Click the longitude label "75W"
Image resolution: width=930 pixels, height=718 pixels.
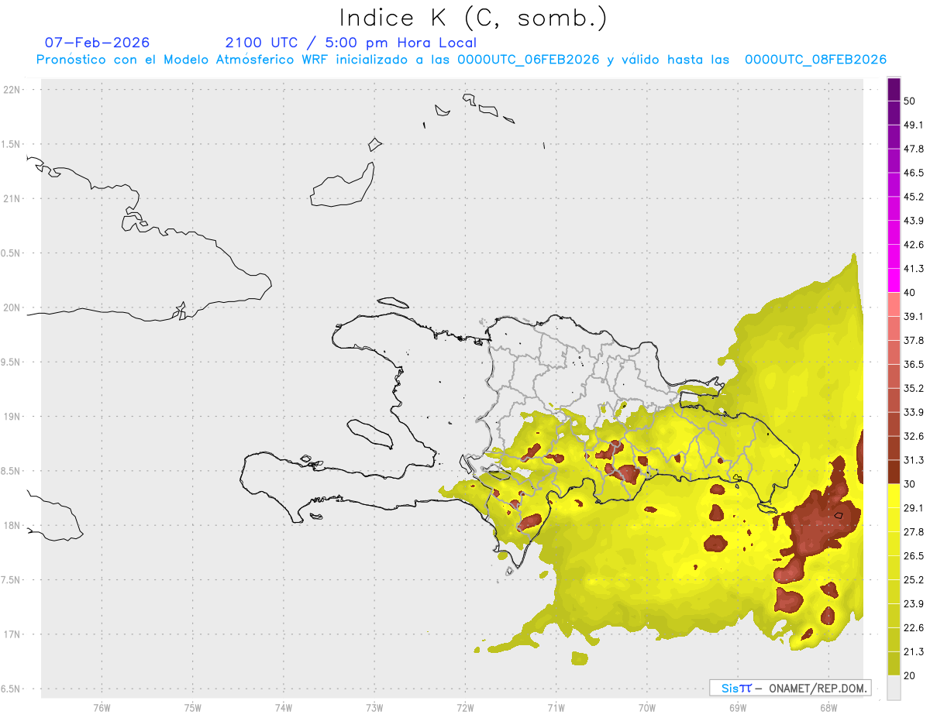(193, 707)
